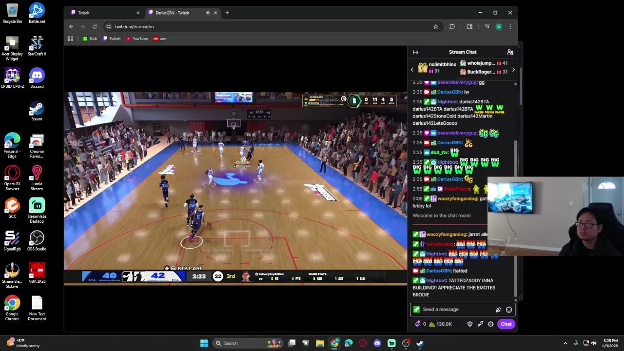
Task: Go back in browser history
Action: [71, 27]
